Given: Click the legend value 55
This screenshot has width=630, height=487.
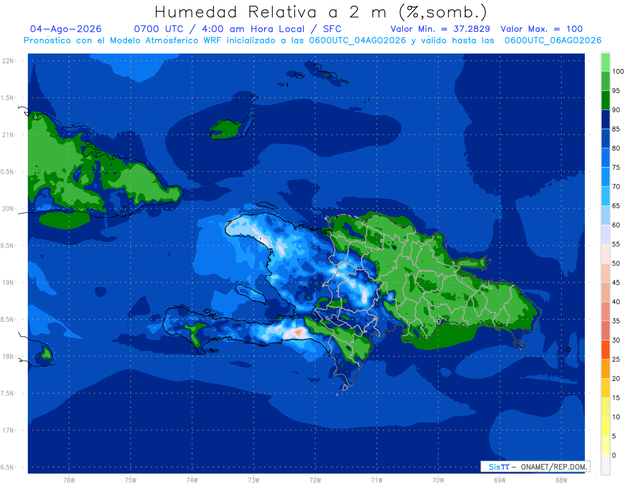Looking at the screenshot, I should point(616,244).
